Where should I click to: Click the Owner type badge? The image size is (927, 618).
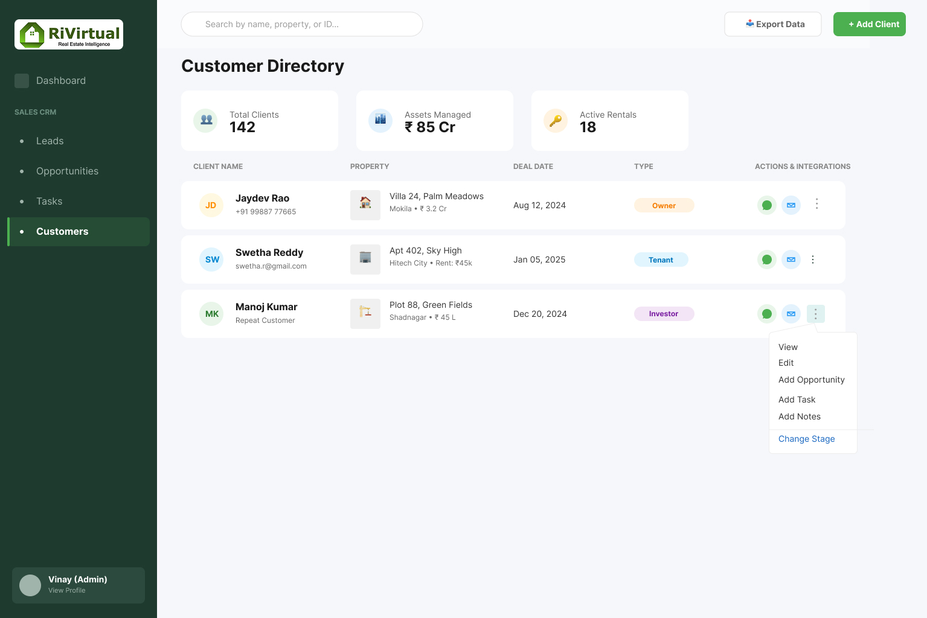pyautogui.click(x=664, y=205)
